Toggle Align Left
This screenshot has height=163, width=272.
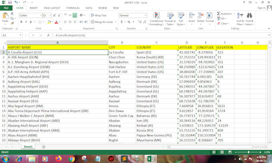(65, 22)
